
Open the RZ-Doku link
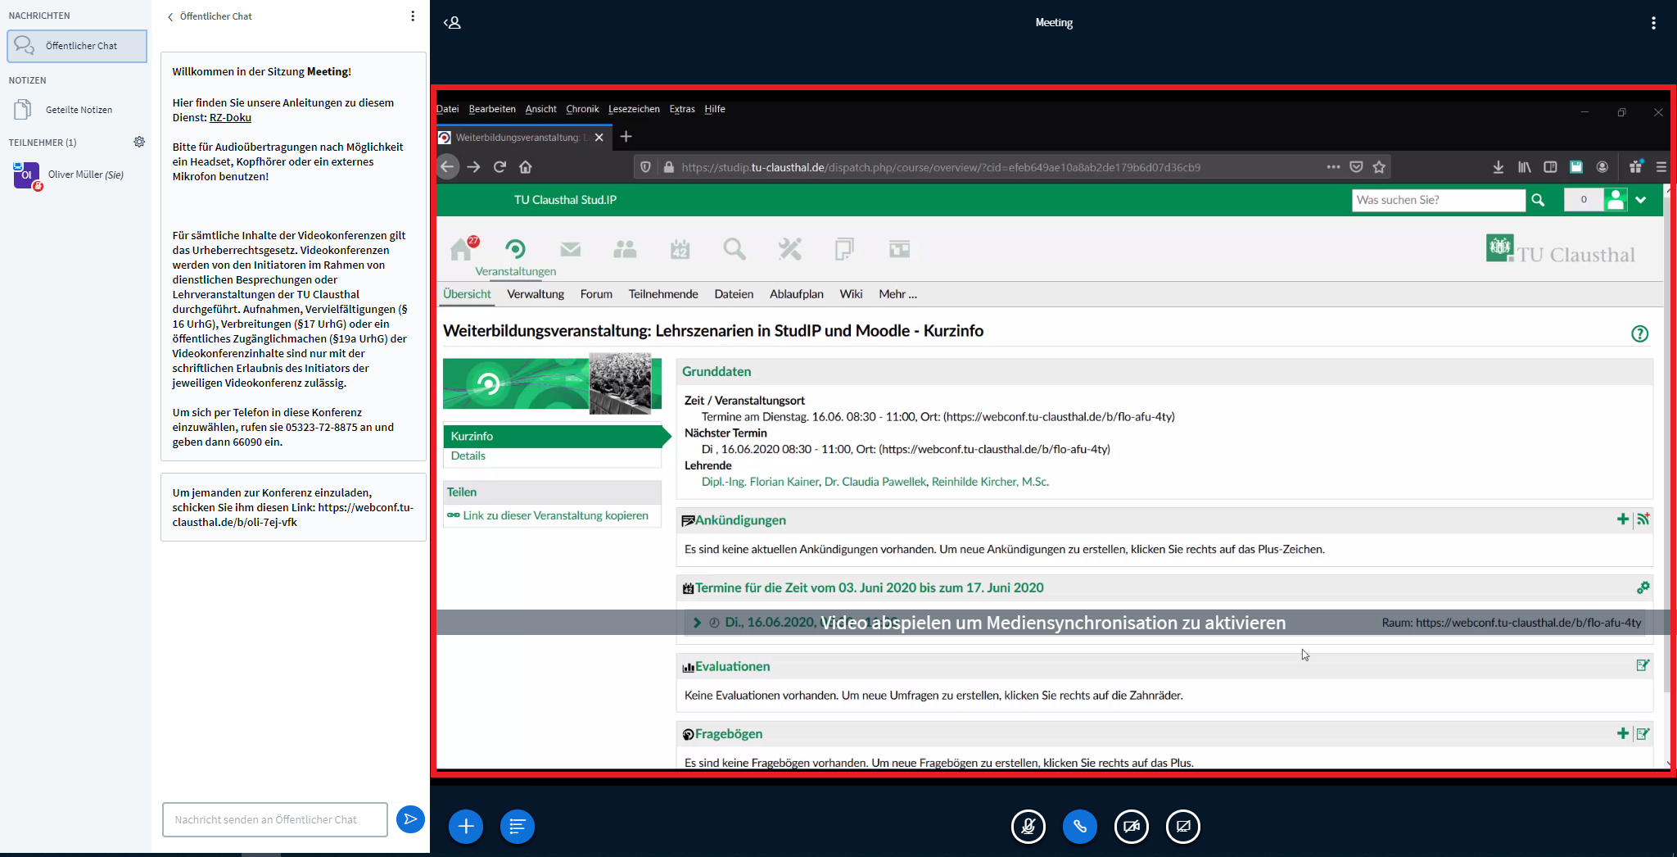230,118
